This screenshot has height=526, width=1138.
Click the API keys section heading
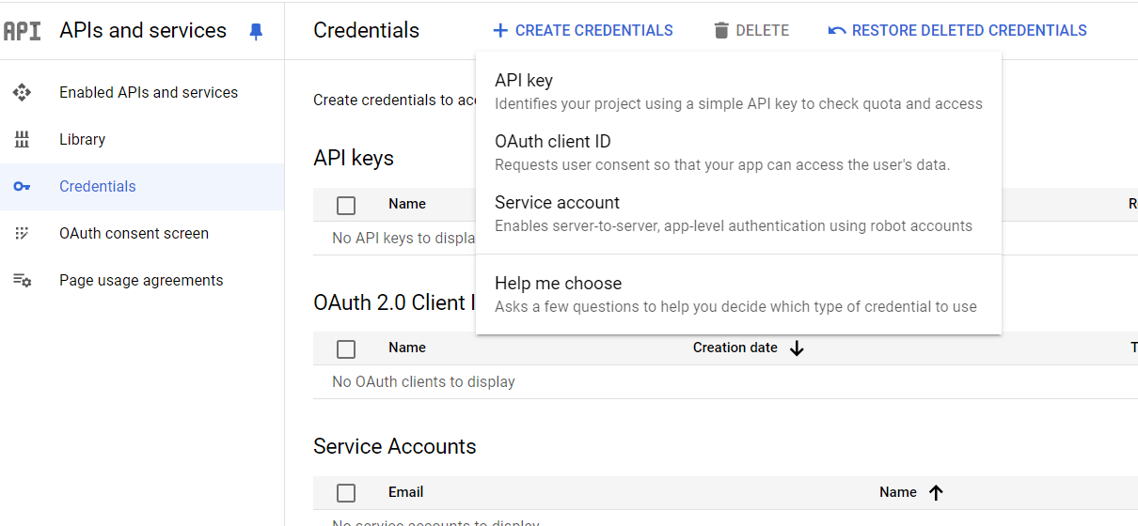tap(354, 158)
